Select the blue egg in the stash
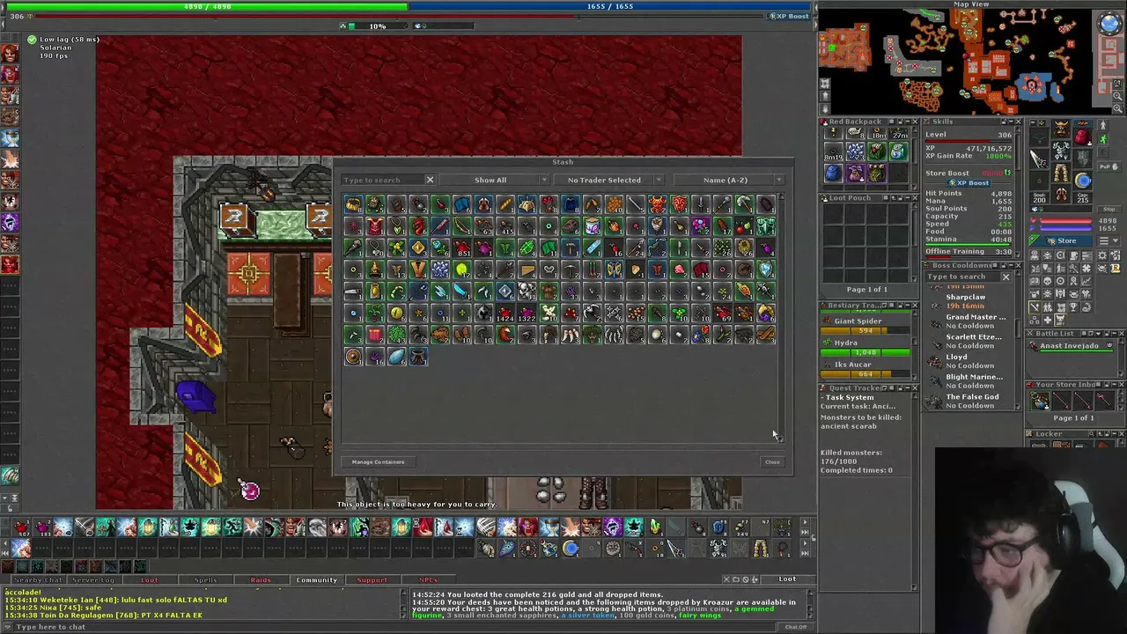1127x634 pixels. tap(396, 357)
